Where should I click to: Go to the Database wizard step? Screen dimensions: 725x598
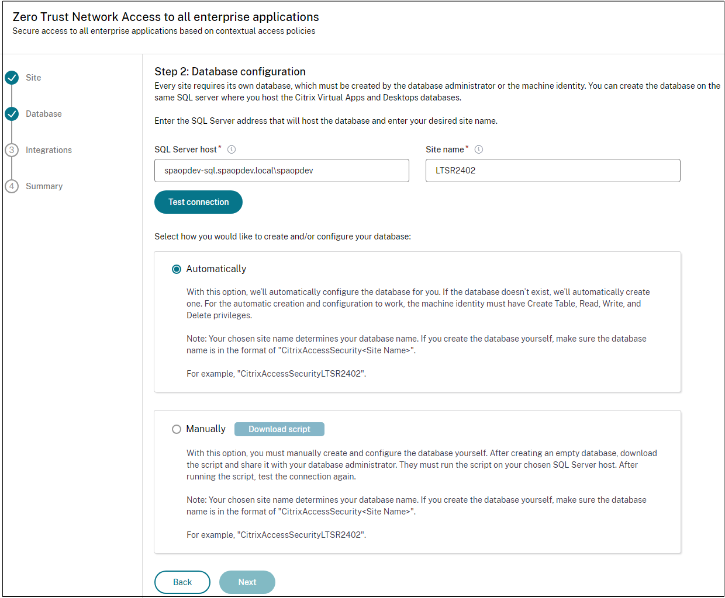click(x=44, y=114)
